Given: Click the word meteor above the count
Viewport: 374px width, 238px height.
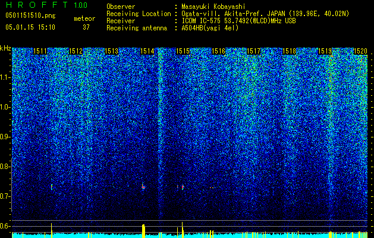Looking at the screenshot, I should pos(84,18).
